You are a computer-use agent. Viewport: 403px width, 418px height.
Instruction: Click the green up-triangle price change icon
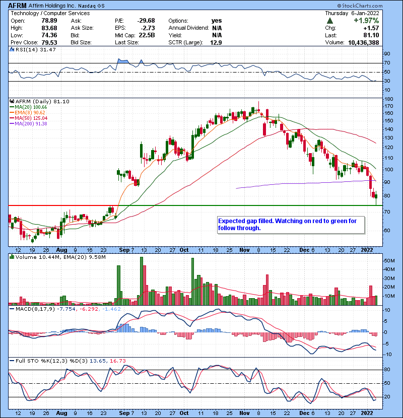329,21
